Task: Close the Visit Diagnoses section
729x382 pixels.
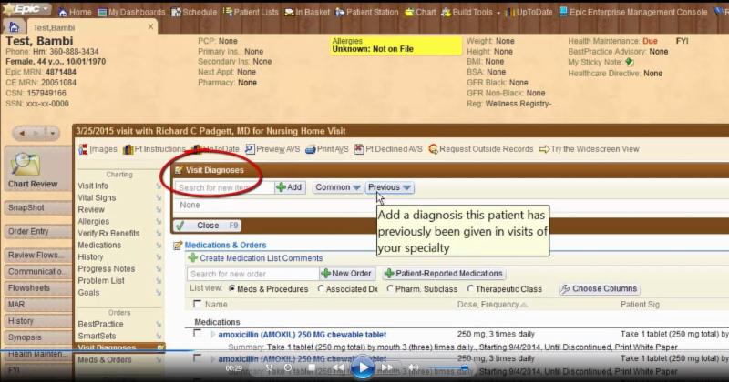Action: click(x=208, y=226)
